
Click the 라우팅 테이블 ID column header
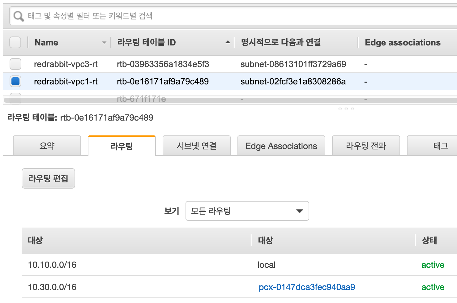coord(147,42)
